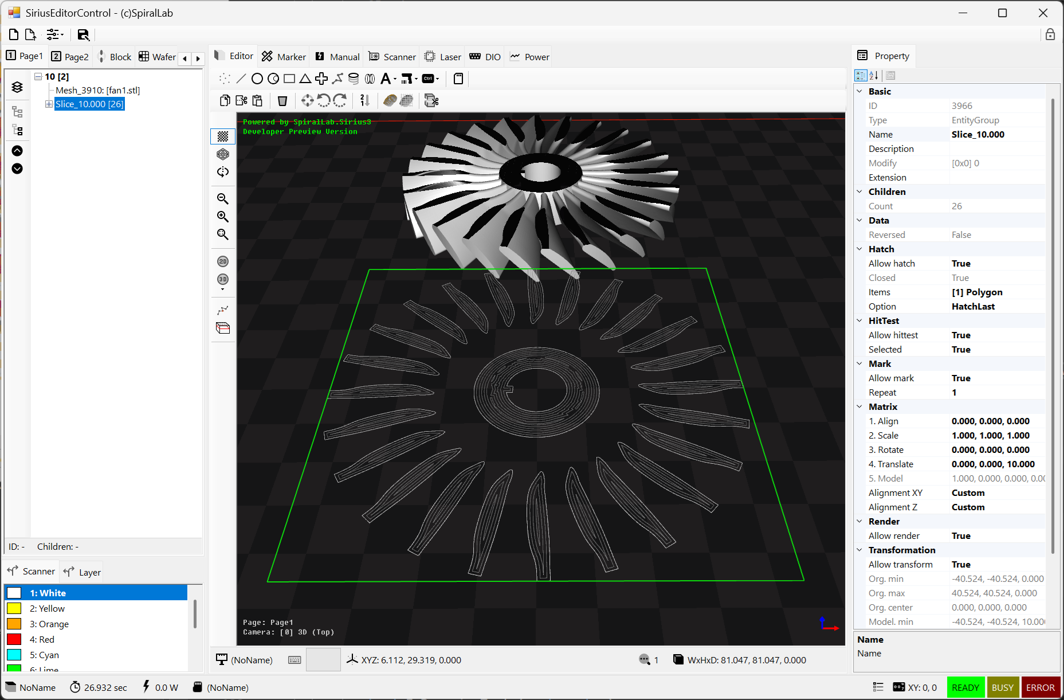1064x700 pixels.
Task: Click the paste clipboard icon
Action: point(257,101)
